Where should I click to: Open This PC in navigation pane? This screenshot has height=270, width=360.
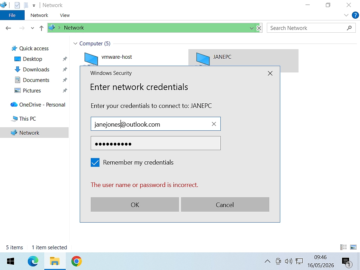click(27, 119)
